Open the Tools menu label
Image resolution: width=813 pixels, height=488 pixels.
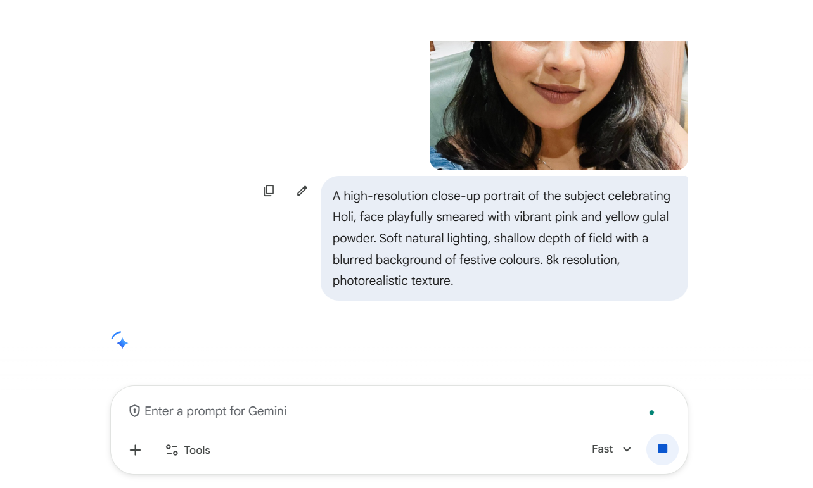[197, 451]
